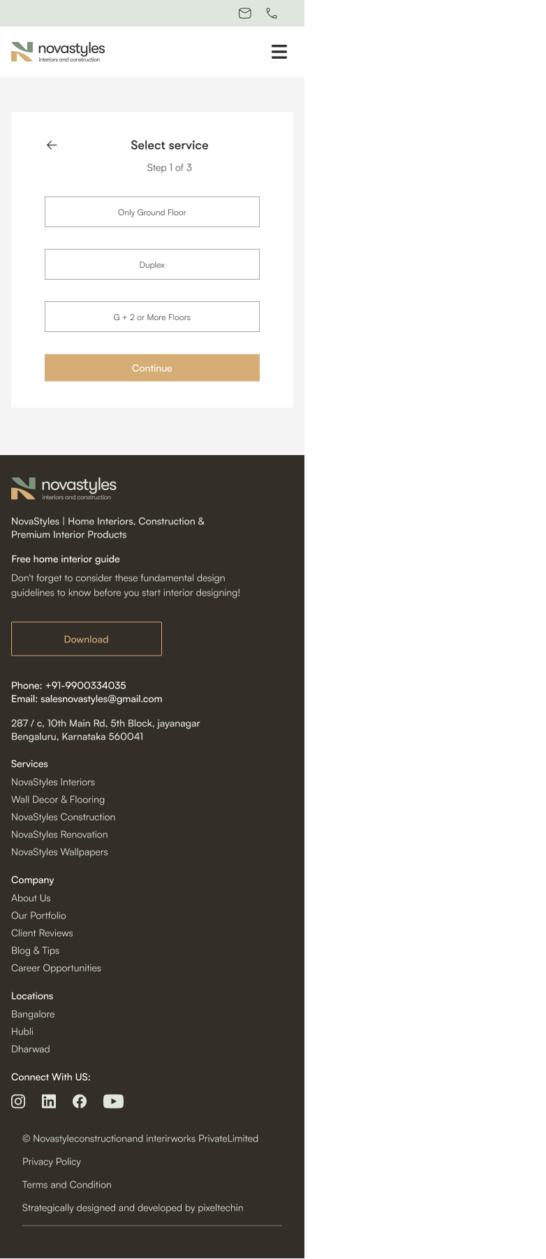
Task: Click the Continue button
Action: pos(152,368)
